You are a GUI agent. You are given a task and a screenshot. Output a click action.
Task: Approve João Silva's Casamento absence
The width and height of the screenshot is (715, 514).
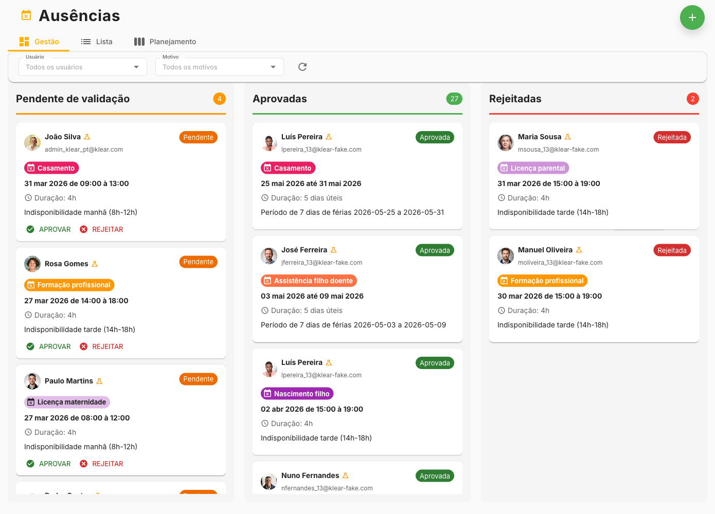[49, 229]
